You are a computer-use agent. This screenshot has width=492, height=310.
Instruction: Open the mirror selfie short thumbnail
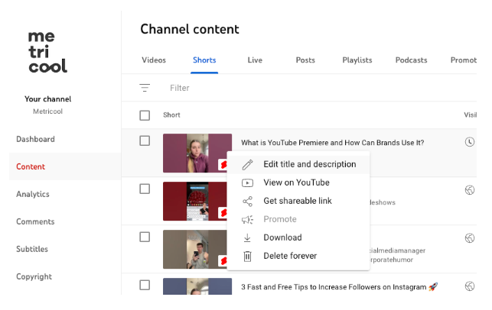[195, 249]
